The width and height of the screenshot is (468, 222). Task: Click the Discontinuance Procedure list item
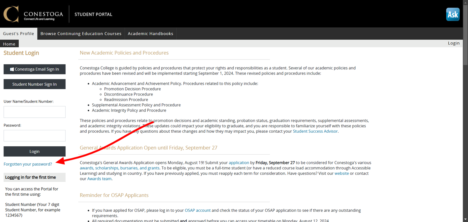click(128, 94)
